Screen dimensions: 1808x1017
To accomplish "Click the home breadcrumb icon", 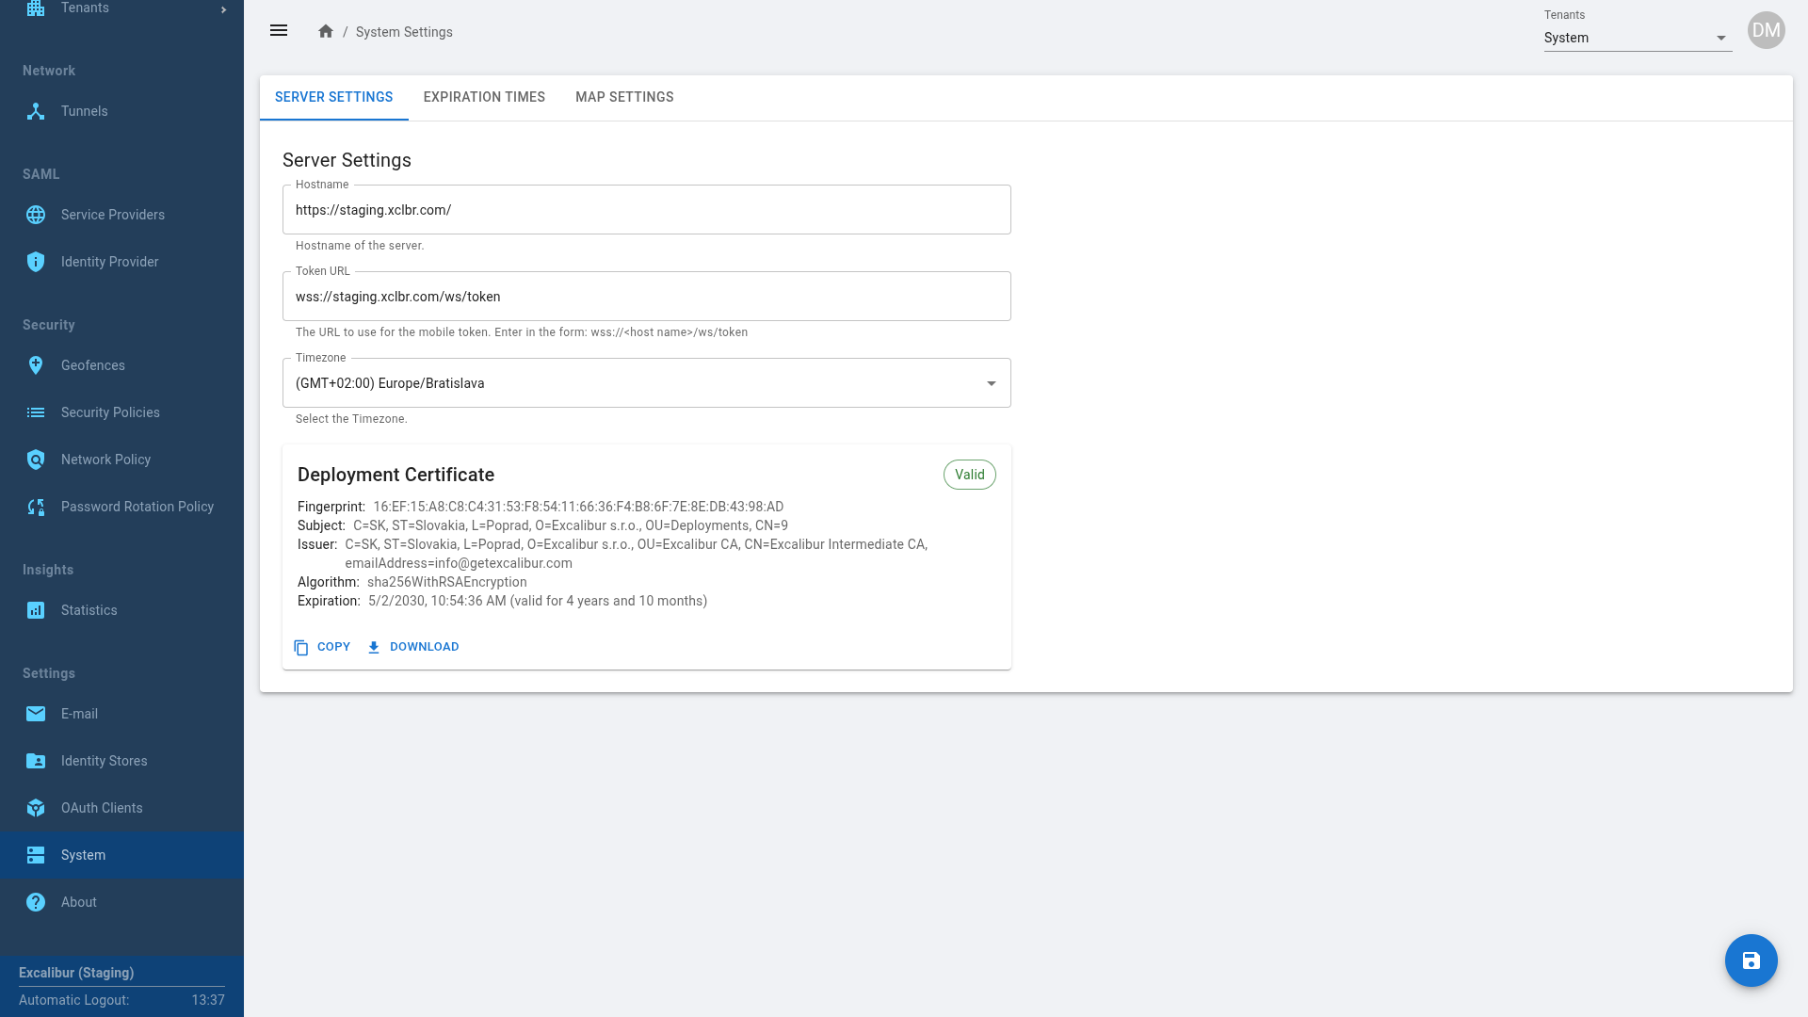I will click(326, 31).
